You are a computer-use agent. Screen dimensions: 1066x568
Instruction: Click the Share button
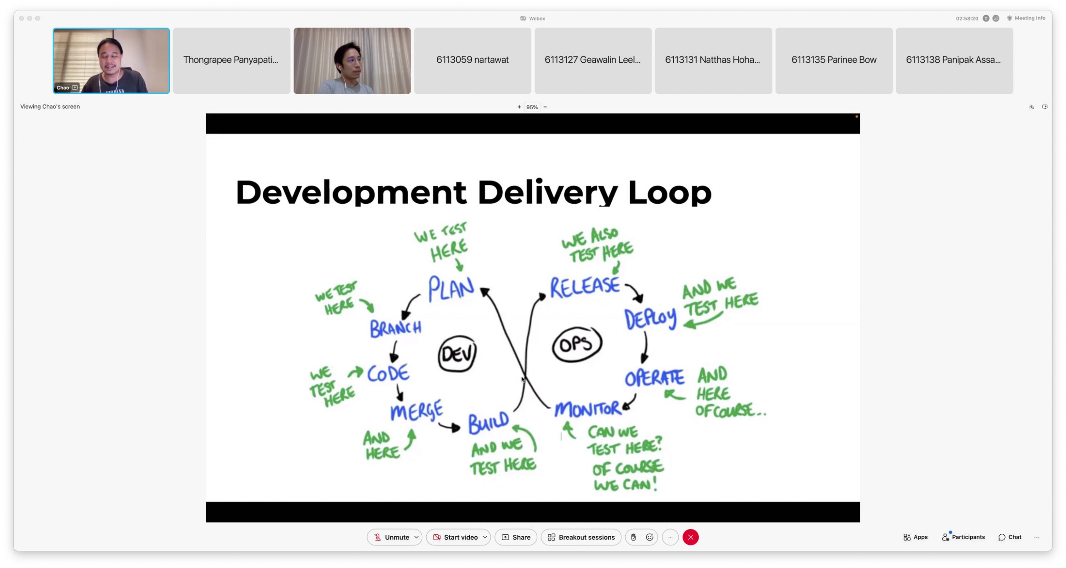[516, 537]
